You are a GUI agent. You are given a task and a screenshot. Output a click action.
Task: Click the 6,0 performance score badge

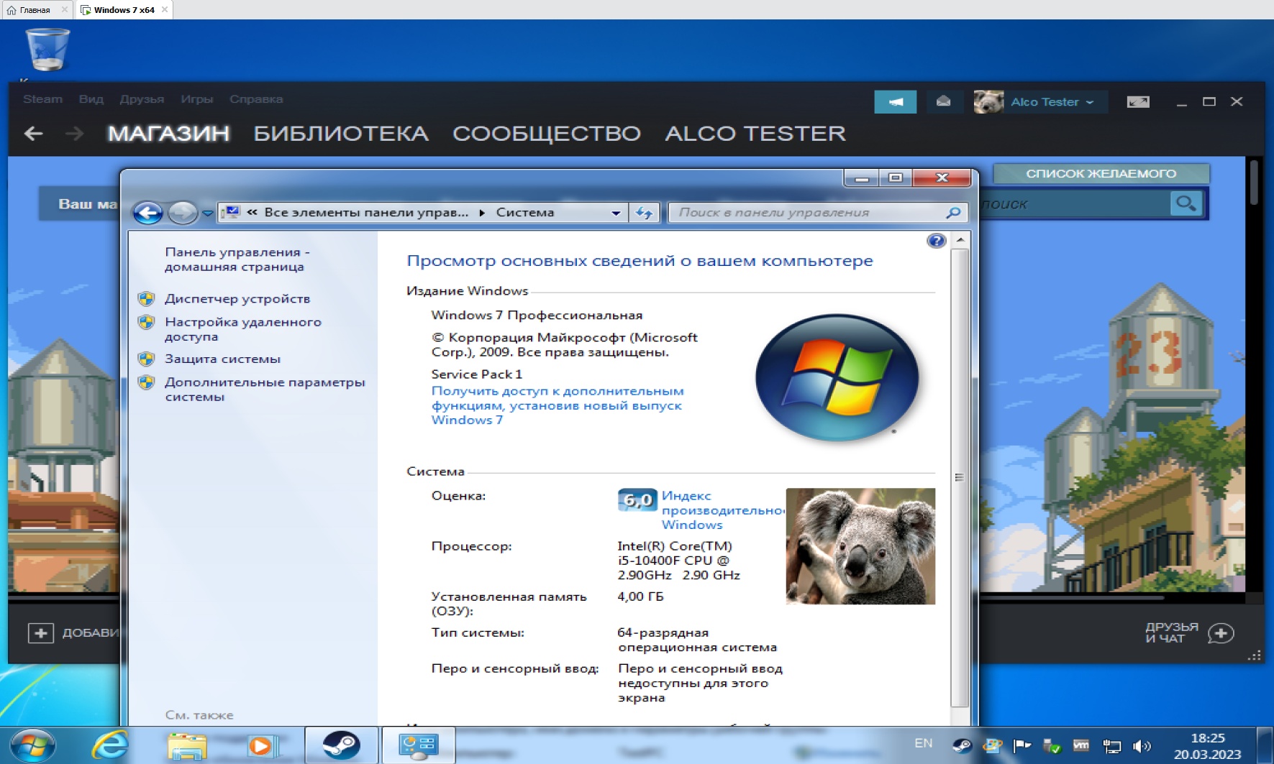[x=637, y=500]
